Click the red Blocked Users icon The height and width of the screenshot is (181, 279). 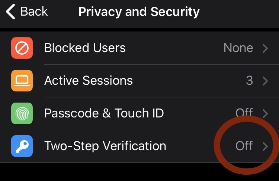(x=22, y=48)
